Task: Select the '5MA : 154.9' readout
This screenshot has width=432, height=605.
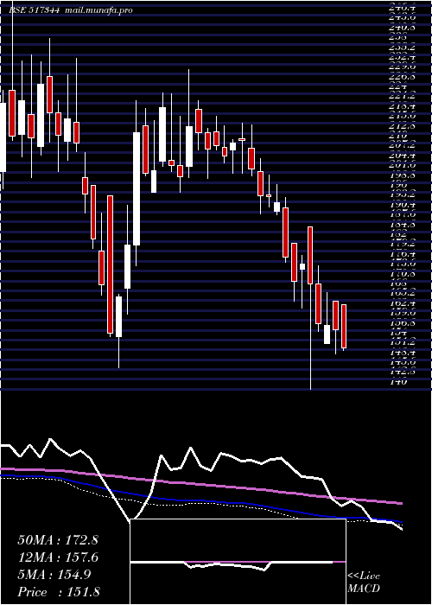Action: (x=54, y=575)
